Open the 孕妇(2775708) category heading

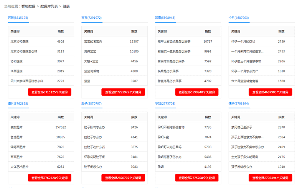pyautogui.click(x=165, y=103)
